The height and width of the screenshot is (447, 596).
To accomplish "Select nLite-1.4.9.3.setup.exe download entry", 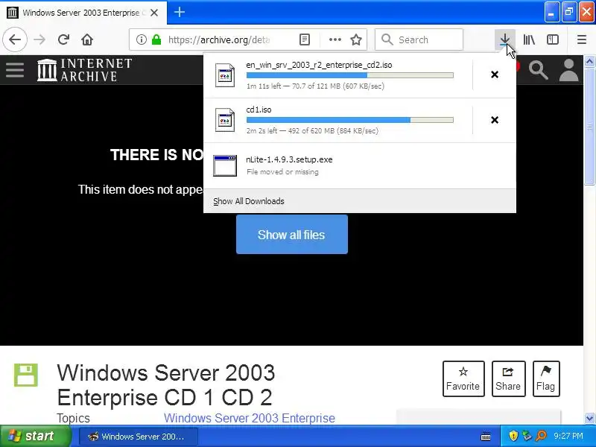I will [360, 165].
